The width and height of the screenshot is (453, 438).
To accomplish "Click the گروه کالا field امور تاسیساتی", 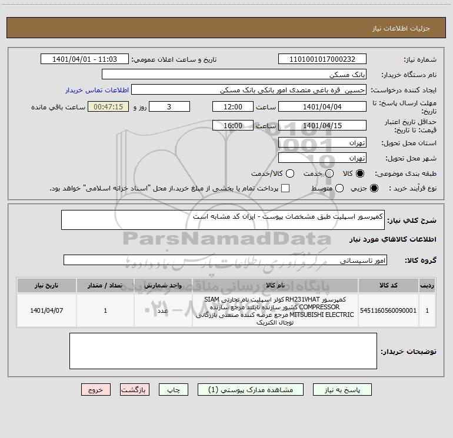I will click(x=225, y=260).
